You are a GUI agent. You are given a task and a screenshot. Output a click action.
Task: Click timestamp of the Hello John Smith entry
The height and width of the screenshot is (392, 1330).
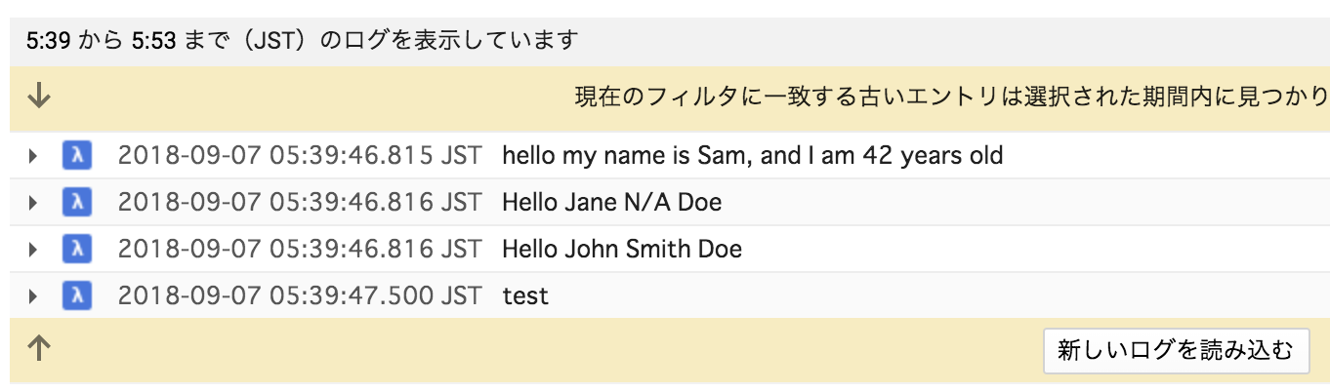(x=299, y=249)
